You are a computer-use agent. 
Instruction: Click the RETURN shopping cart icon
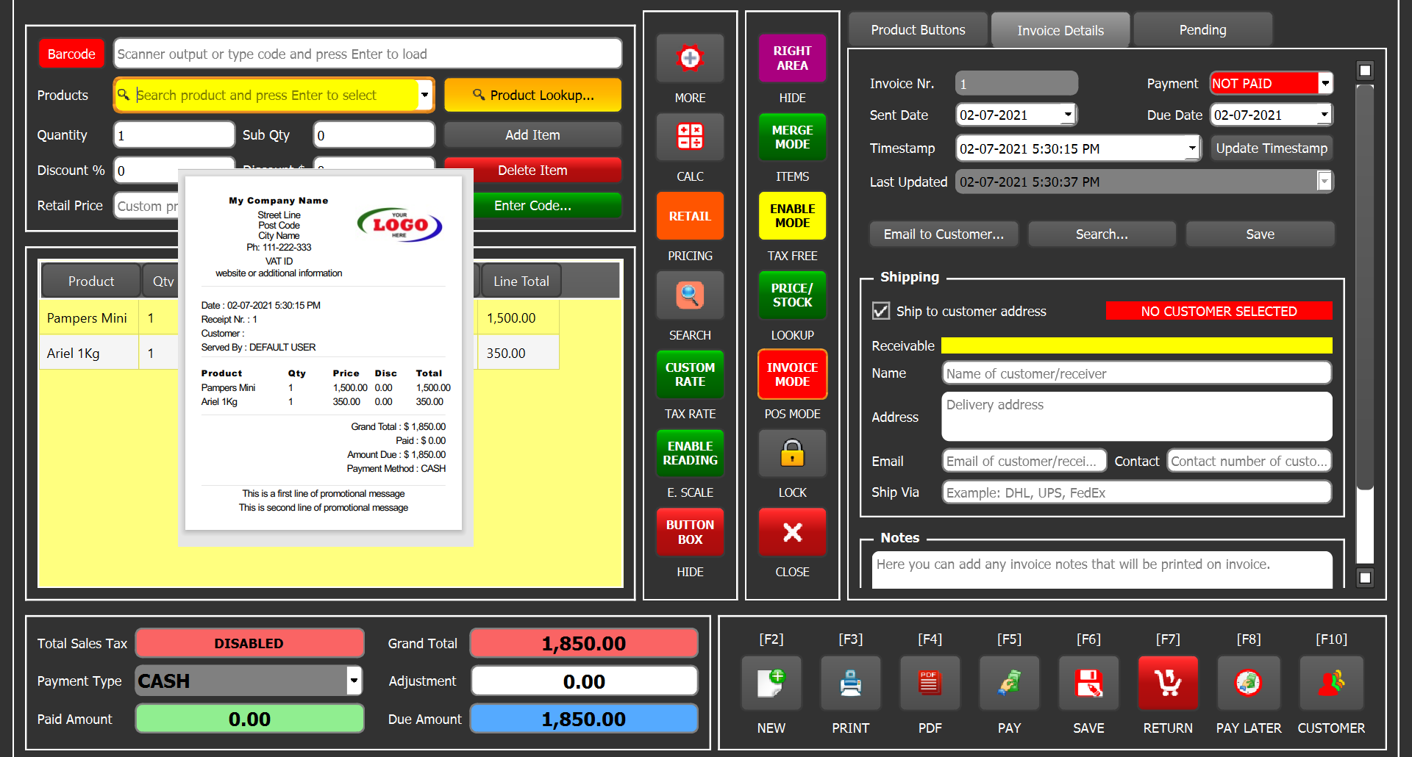point(1167,683)
